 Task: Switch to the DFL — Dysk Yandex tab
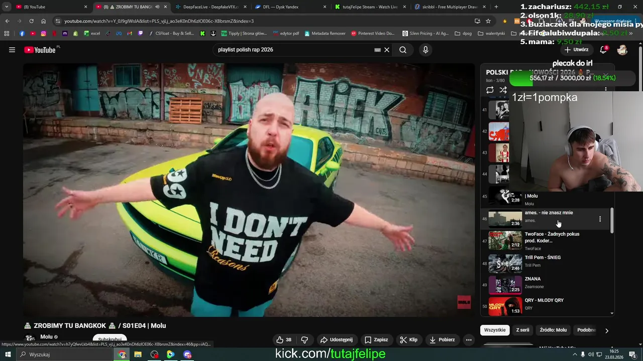point(290,7)
